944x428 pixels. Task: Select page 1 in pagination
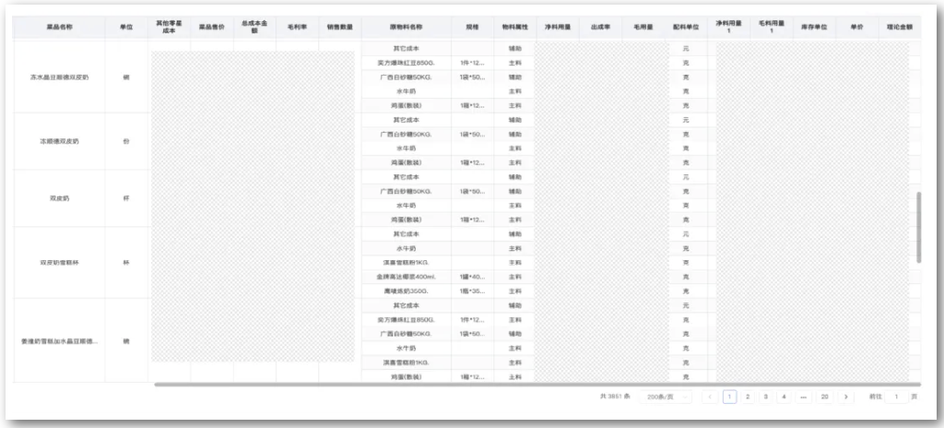[x=730, y=397]
